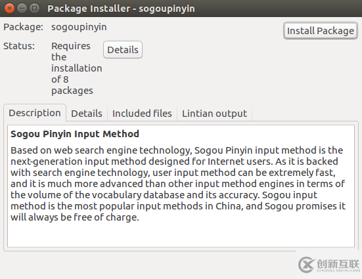Select the sogoupinyin package name text

[x=79, y=27]
